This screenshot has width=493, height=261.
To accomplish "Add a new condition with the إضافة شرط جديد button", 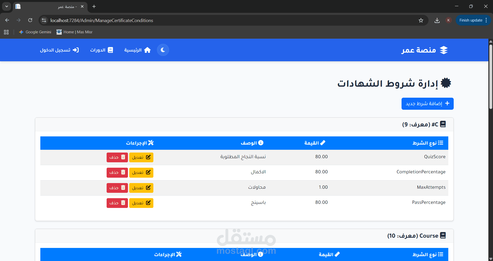I will [427, 104].
